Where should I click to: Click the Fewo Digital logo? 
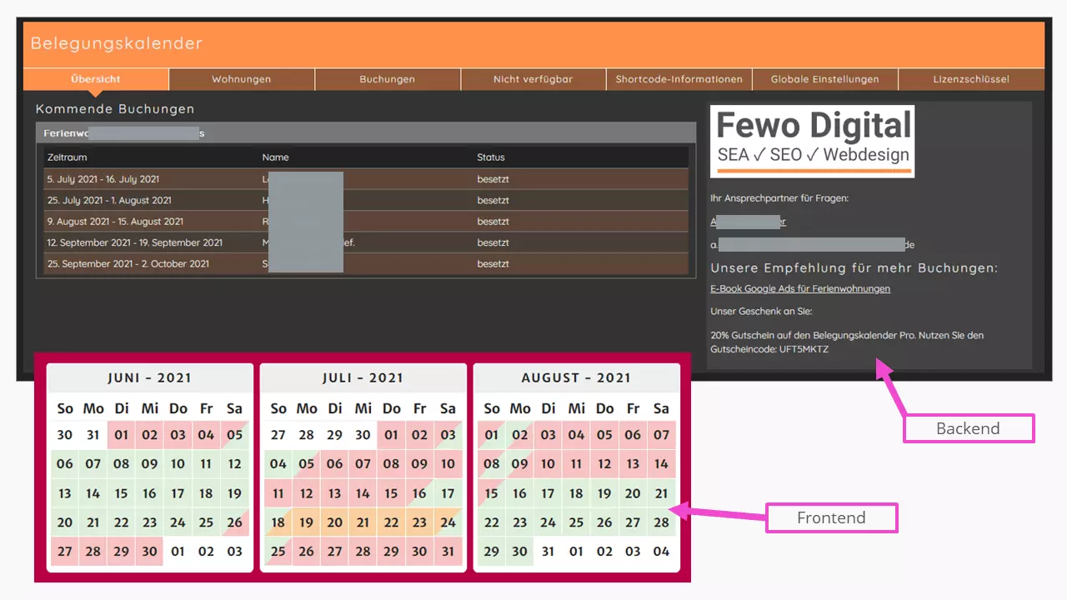pos(812,141)
